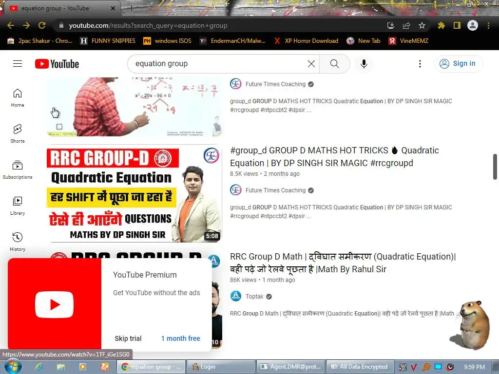Open the Windows Start button

[12, 367]
